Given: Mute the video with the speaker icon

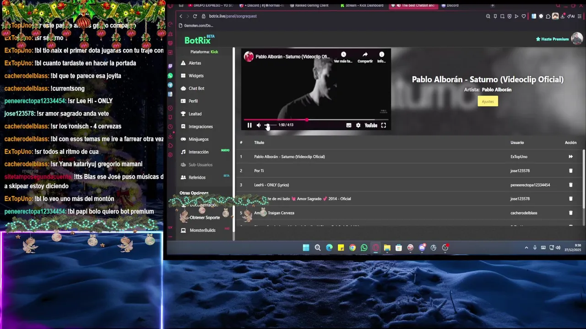Looking at the screenshot, I should (x=259, y=125).
